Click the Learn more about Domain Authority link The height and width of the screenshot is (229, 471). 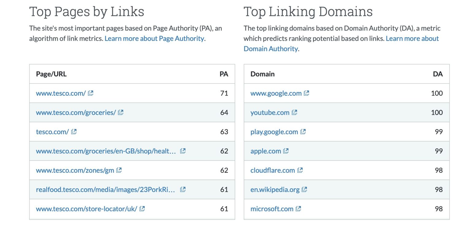[x=270, y=48]
